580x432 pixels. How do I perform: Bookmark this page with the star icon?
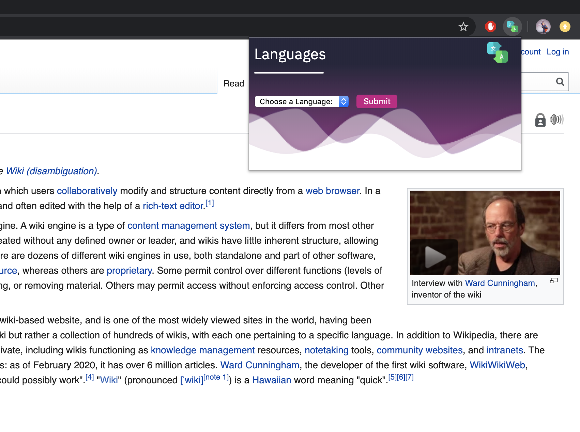(463, 27)
